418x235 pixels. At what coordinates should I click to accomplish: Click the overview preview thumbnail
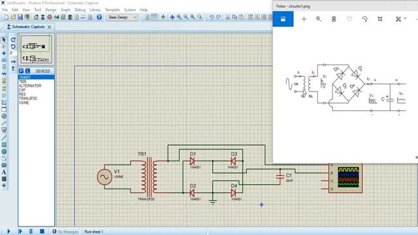[37, 50]
